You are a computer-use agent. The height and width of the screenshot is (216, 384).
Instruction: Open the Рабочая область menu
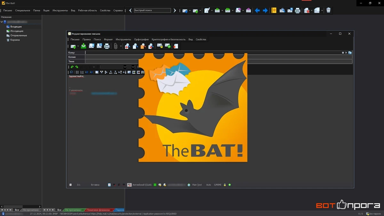coord(87,11)
